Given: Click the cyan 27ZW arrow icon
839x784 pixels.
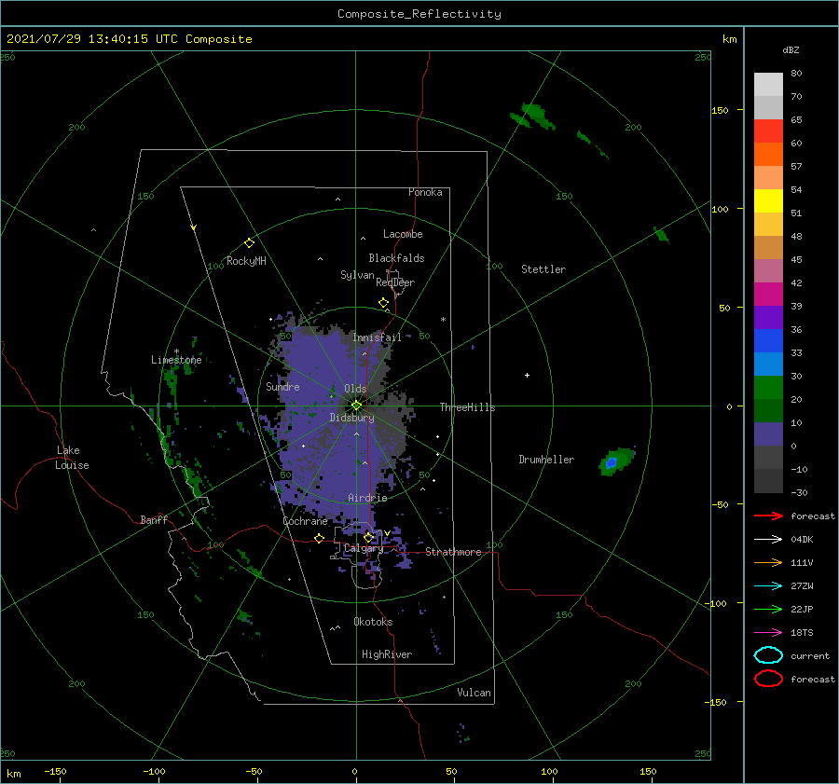Looking at the screenshot, I should pyautogui.click(x=768, y=586).
